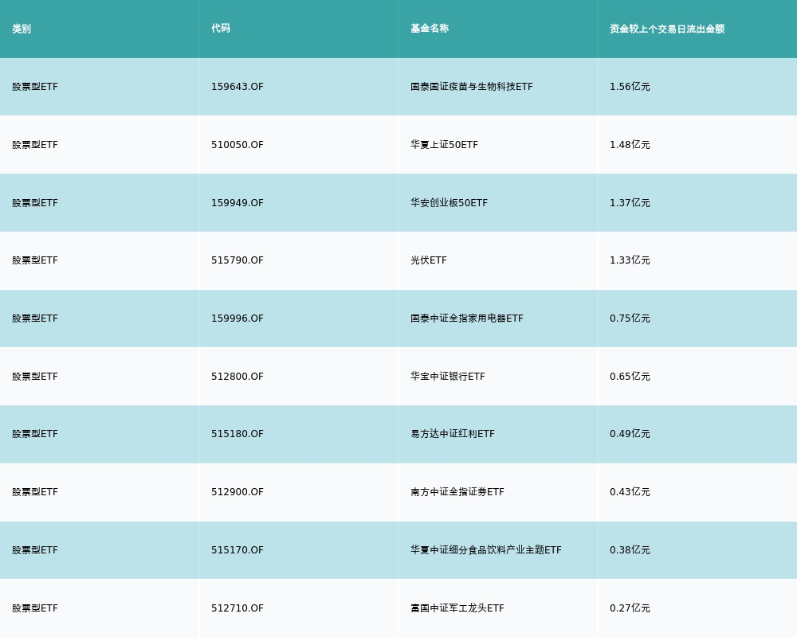Image resolution: width=797 pixels, height=637 pixels.
Task: Select code 512900.OF
Action: (x=238, y=492)
